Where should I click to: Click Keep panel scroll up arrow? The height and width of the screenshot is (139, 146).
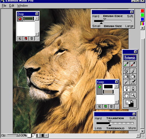tap(117, 86)
